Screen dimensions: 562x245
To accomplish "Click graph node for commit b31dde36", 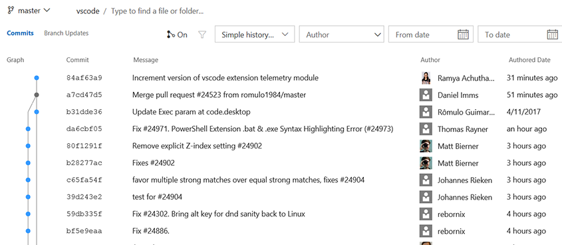I will click(x=37, y=112).
